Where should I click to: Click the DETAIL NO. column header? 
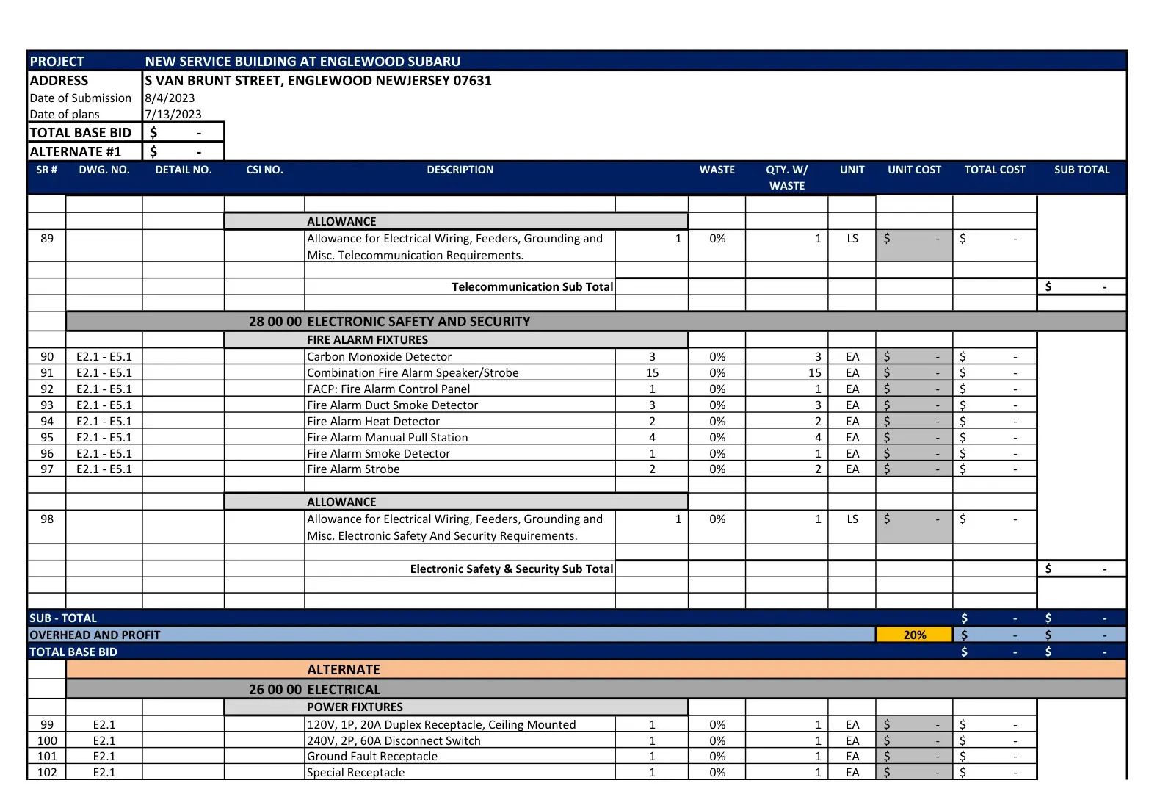pos(184,170)
